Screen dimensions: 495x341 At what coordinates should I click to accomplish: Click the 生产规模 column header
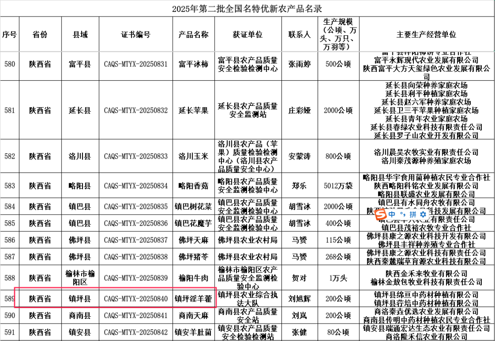click(x=338, y=34)
